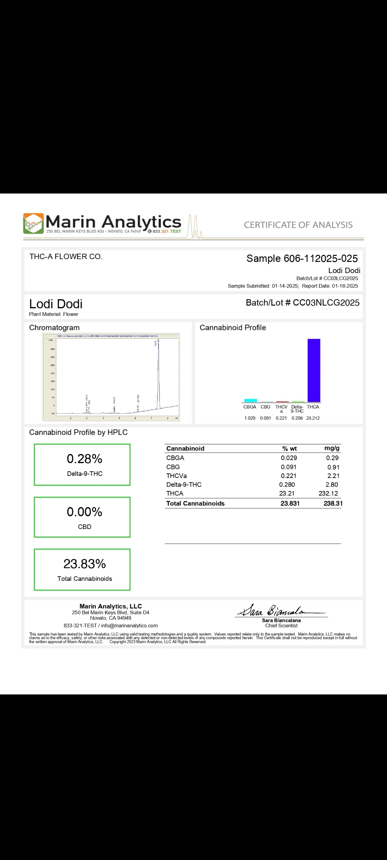Tap the "Novato, CA 94949" footer line
This screenshot has height=860, width=387.
(x=110, y=618)
